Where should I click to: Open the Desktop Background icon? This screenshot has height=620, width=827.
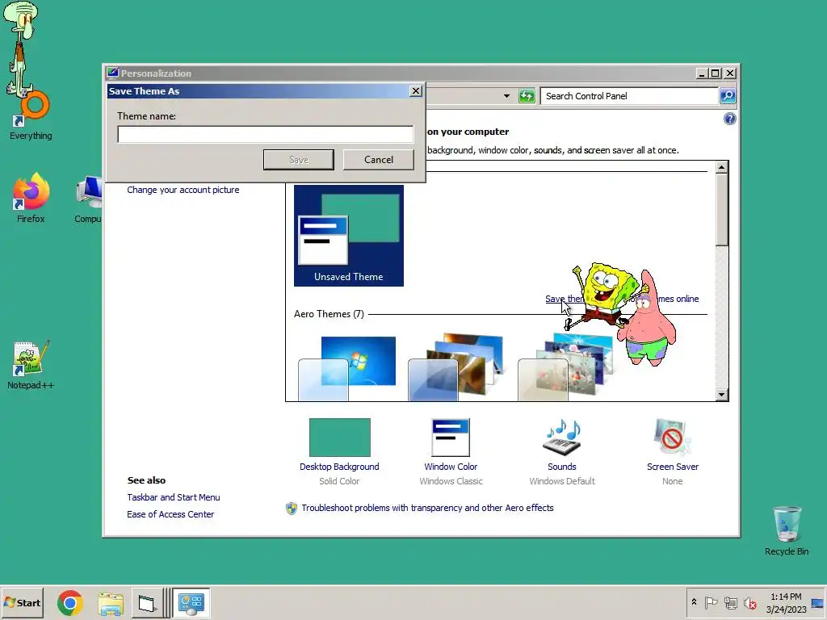[340, 438]
